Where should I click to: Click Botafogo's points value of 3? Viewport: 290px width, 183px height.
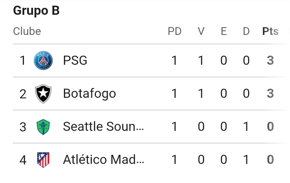270,94
